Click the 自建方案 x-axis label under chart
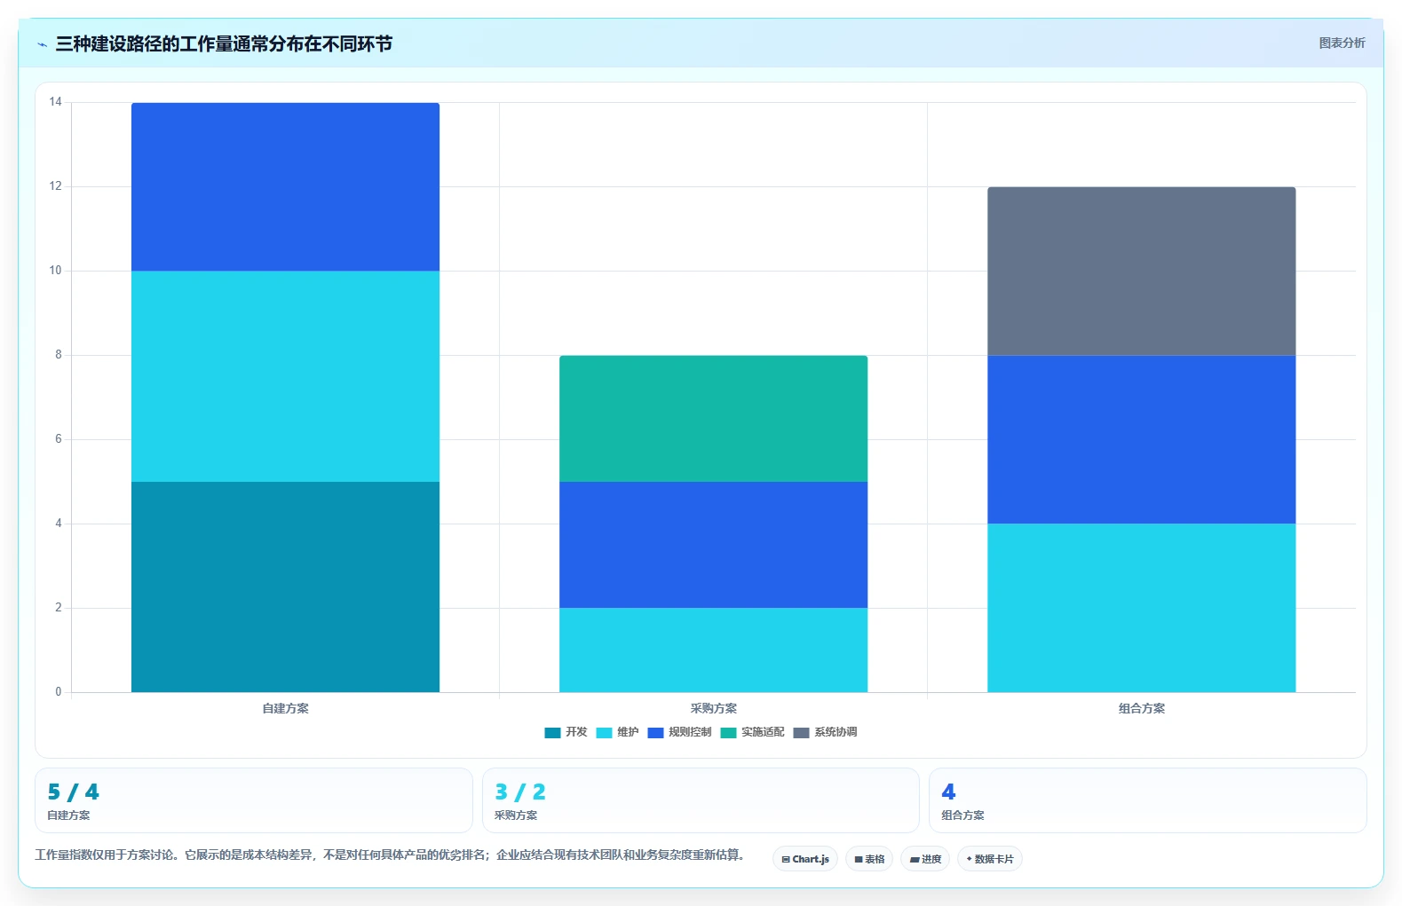1402x906 pixels. (x=285, y=708)
